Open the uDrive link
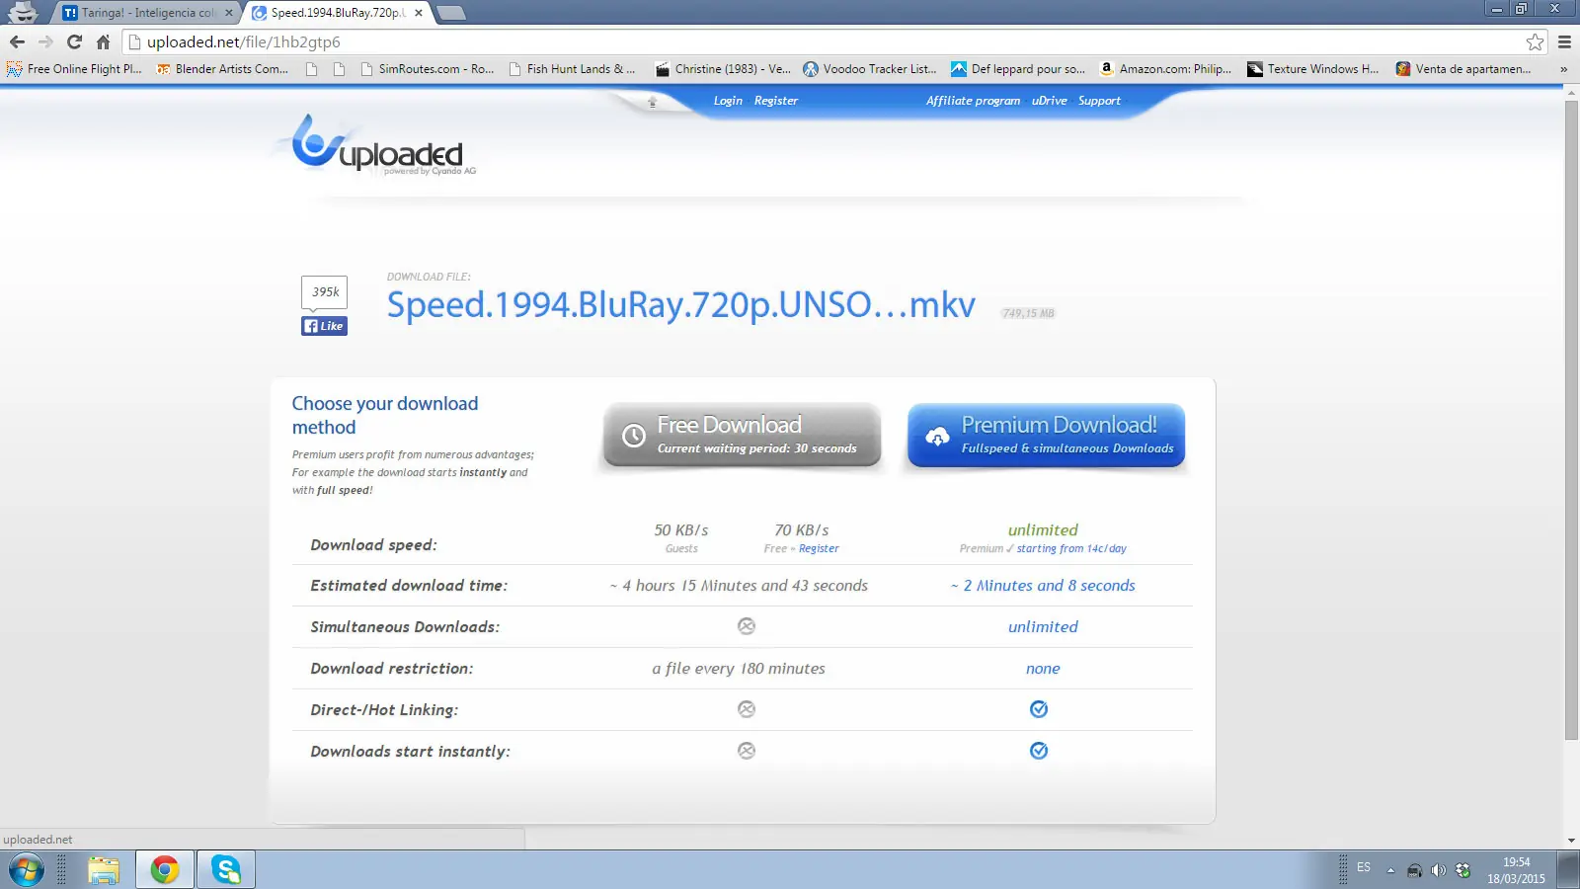The width and height of the screenshot is (1580, 889). [x=1049, y=101]
